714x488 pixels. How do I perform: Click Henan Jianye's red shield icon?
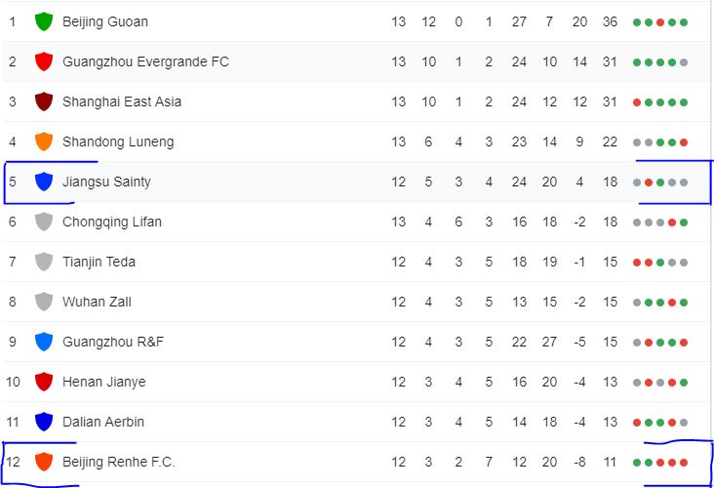pyautogui.click(x=43, y=382)
